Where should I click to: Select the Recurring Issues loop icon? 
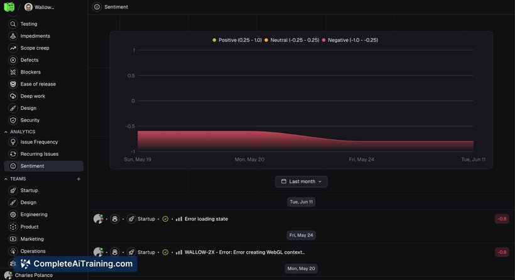pyautogui.click(x=13, y=154)
